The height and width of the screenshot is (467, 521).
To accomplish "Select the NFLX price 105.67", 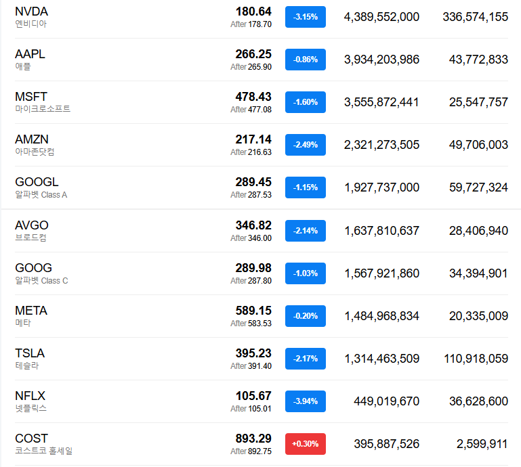I will tap(253, 396).
